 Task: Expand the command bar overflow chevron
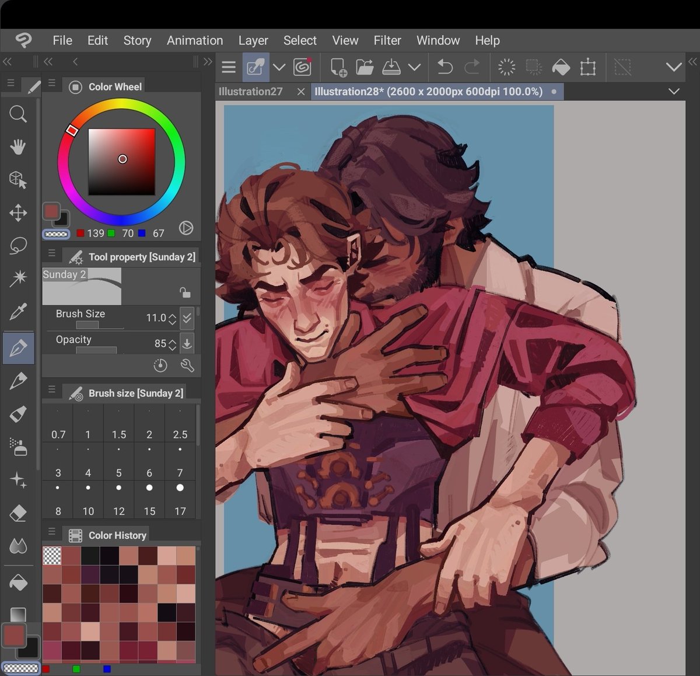click(x=674, y=67)
